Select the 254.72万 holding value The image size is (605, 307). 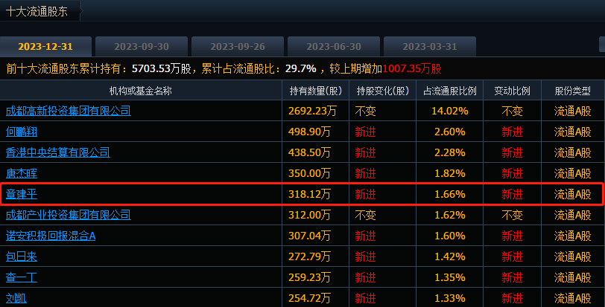pyautogui.click(x=309, y=298)
